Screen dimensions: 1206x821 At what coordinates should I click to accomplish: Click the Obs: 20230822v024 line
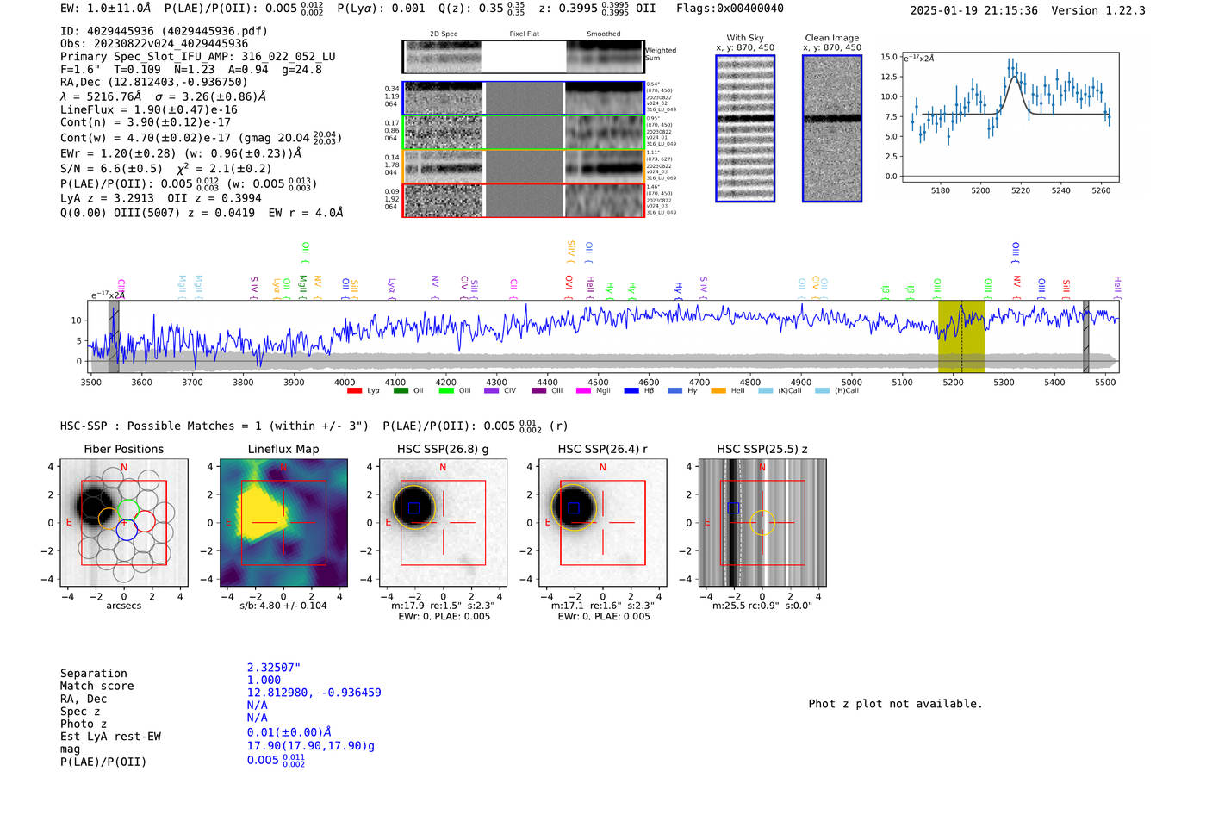point(154,44)
